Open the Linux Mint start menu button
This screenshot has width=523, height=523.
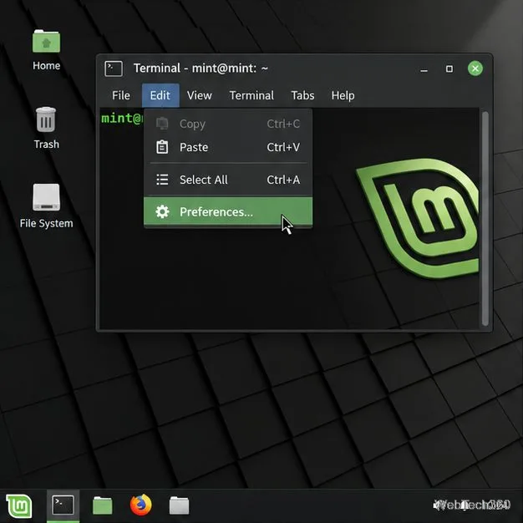19,506
